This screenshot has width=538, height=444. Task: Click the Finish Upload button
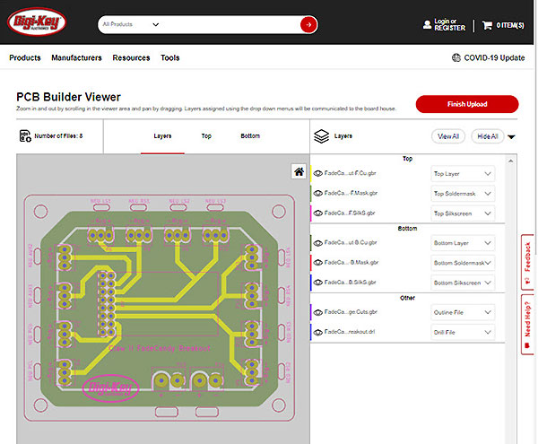[x=466, y=104]
